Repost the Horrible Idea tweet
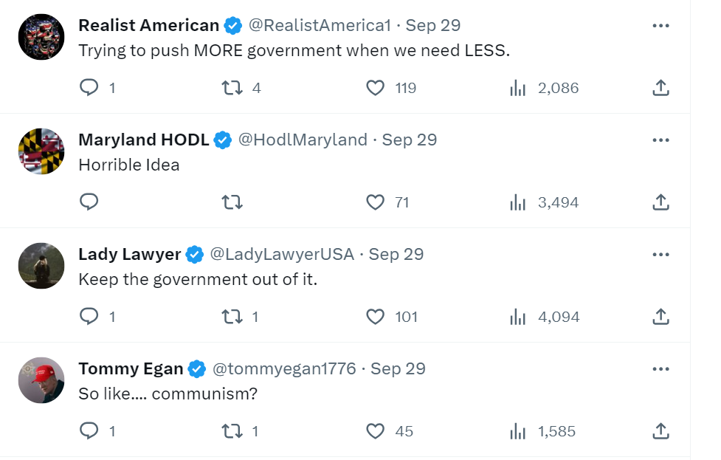 point(232,202)
